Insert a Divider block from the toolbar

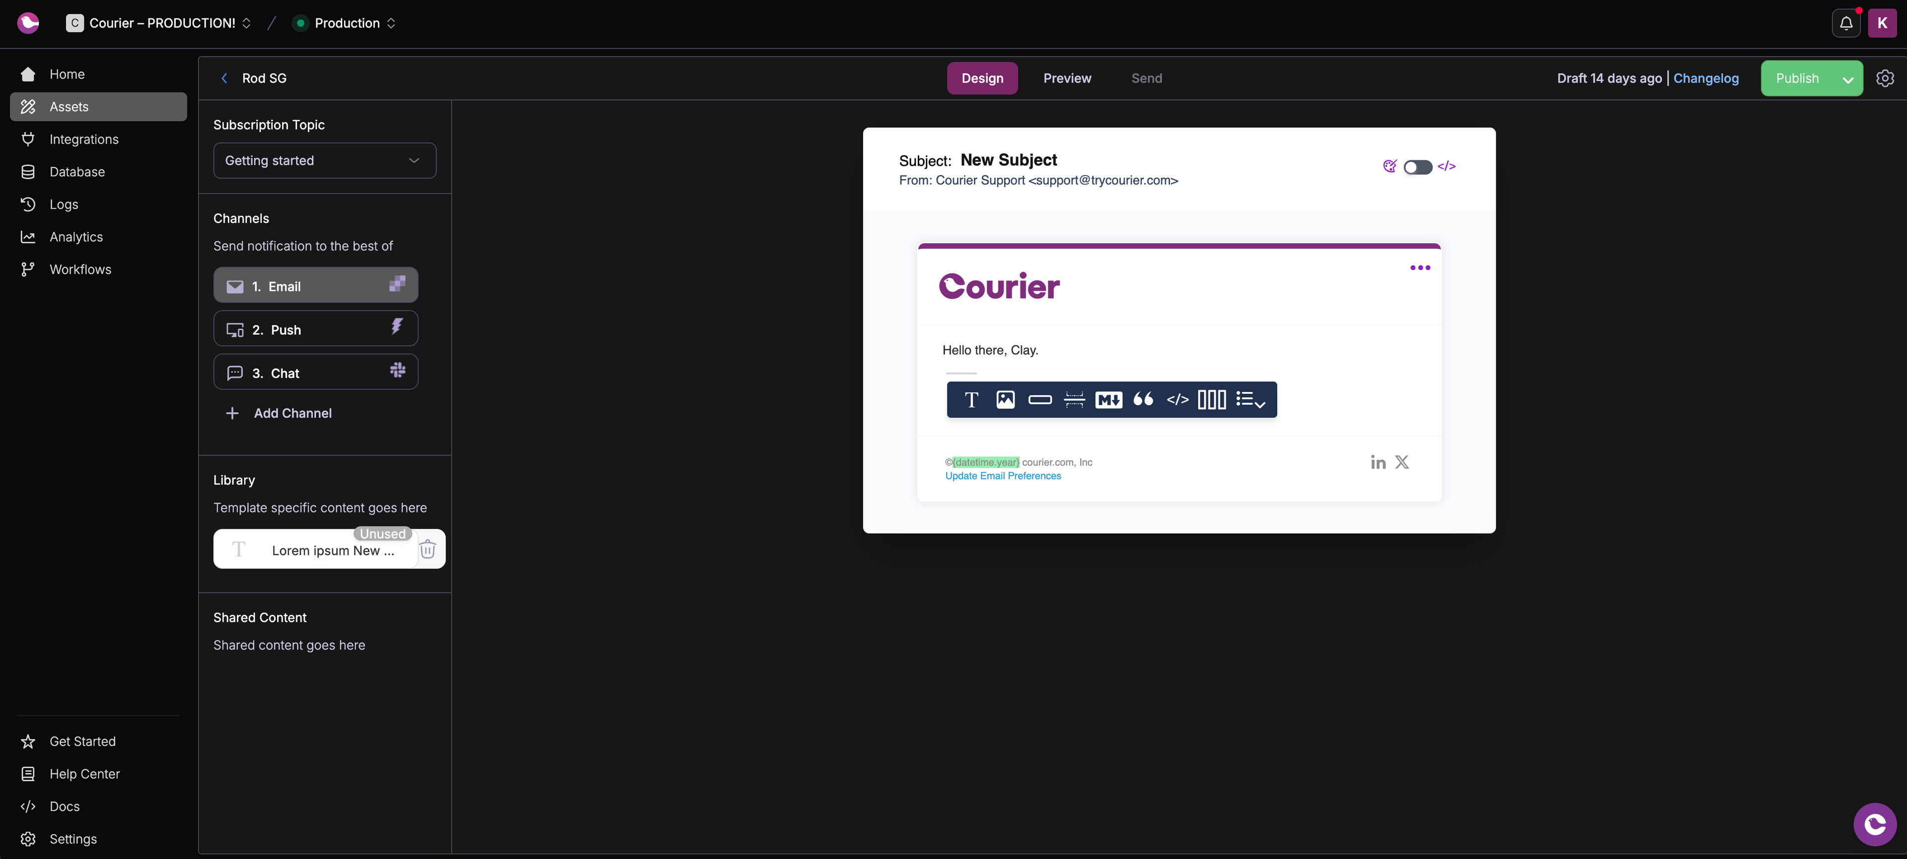click(x=1074, y=400)
